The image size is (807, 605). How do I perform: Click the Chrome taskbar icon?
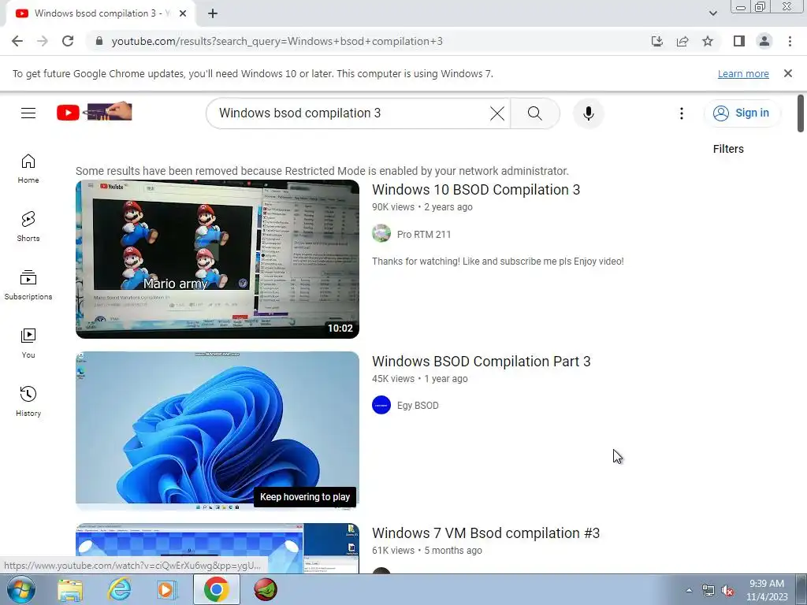pos(216,589)
